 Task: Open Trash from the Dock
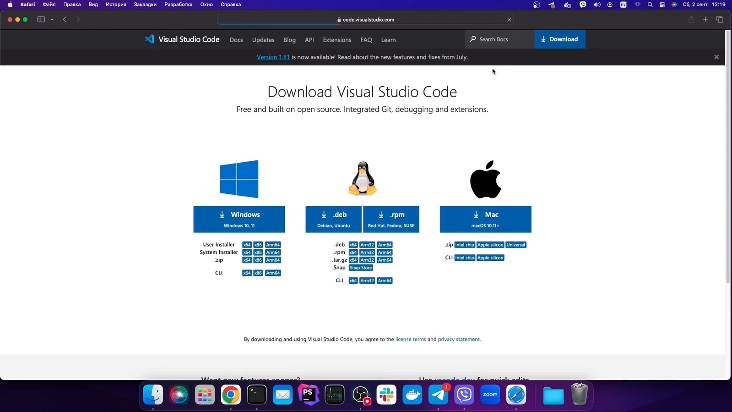tap(579, 395)
